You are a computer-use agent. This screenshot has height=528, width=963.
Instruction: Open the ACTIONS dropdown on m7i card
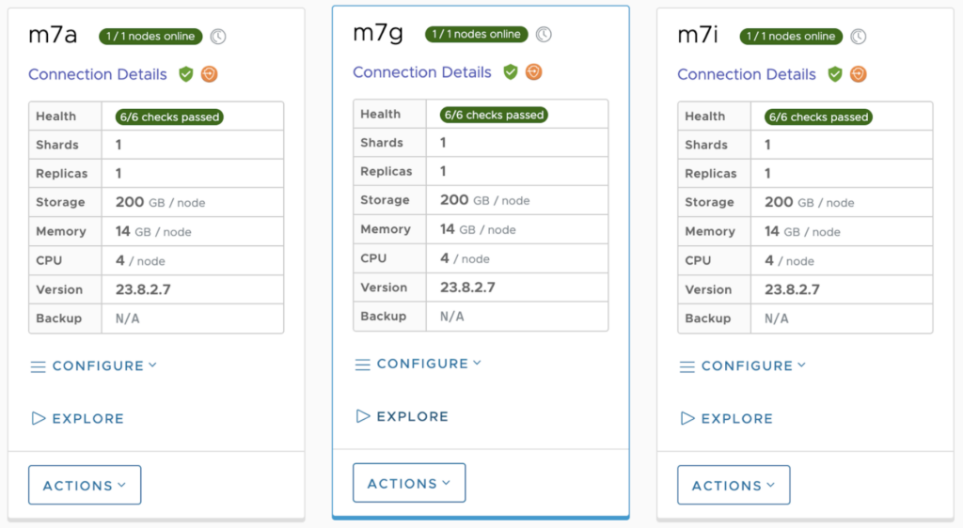tap(734, 485)
